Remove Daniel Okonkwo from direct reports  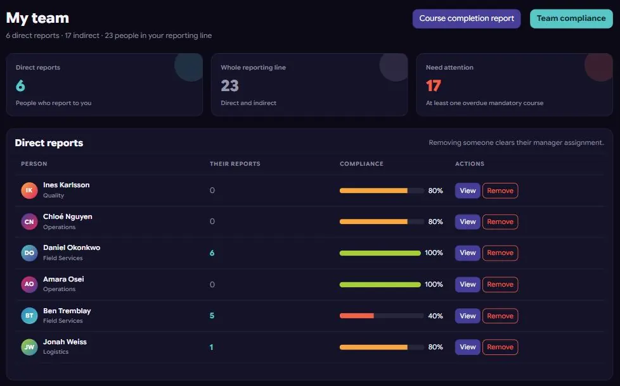point(500,253)
